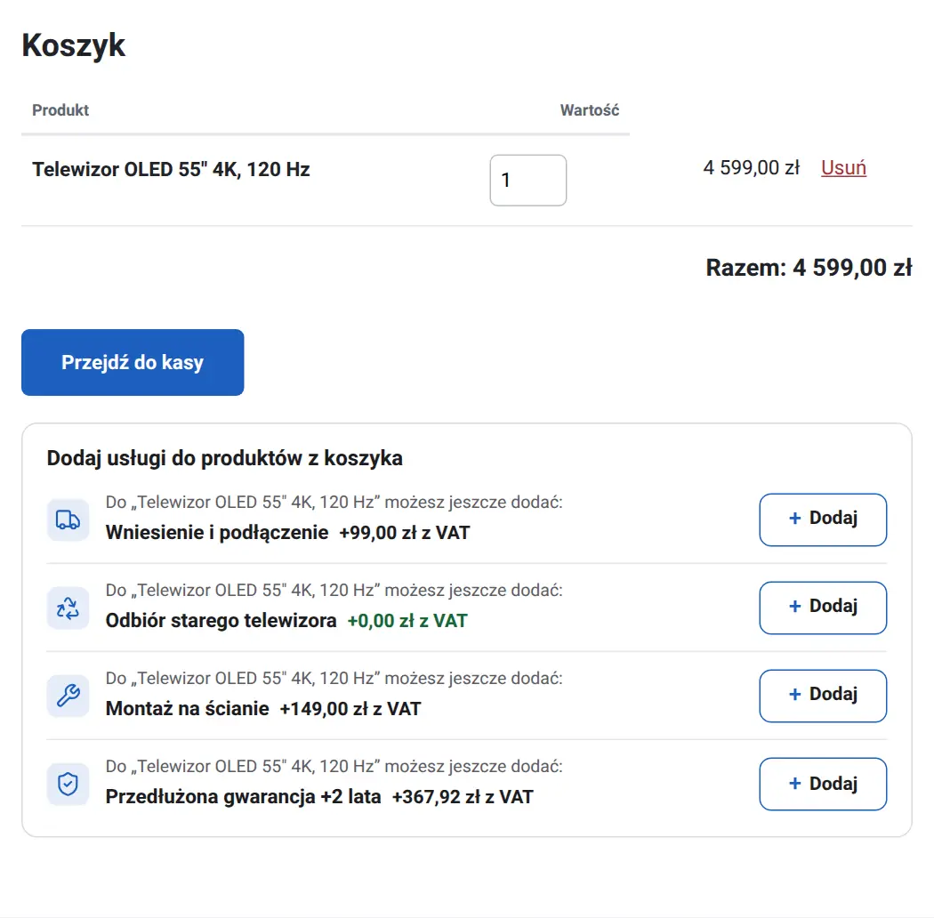
Task: Click the +149,00 zł z VAT price text
Action: click(350, 709)
